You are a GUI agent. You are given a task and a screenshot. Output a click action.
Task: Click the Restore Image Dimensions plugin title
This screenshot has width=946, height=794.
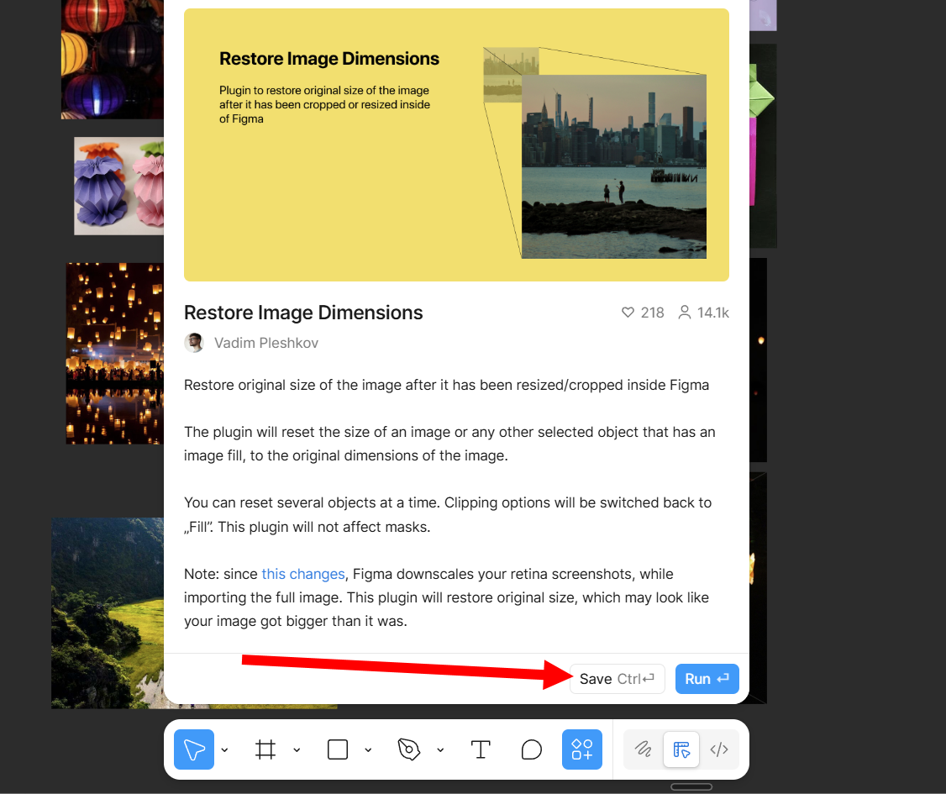coord(303,313)
